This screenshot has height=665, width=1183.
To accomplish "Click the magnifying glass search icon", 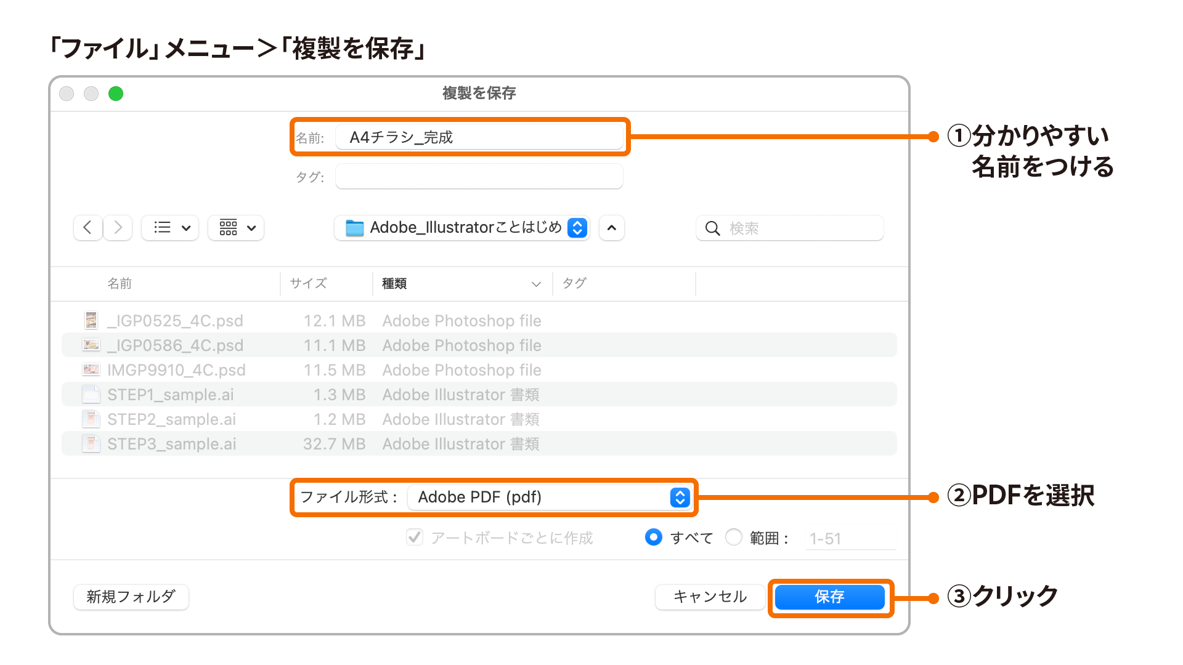I will (x=712, y=228).
